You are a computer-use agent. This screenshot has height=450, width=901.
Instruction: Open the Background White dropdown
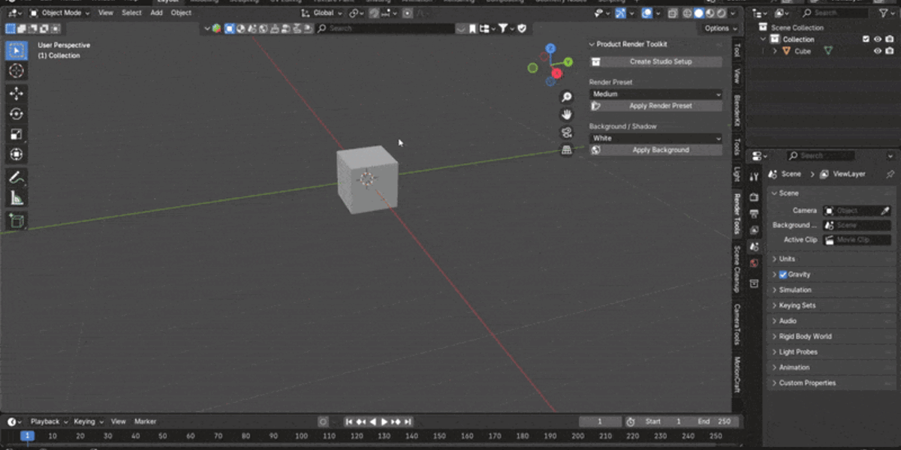pyautogui.click(x=656, y=138)
